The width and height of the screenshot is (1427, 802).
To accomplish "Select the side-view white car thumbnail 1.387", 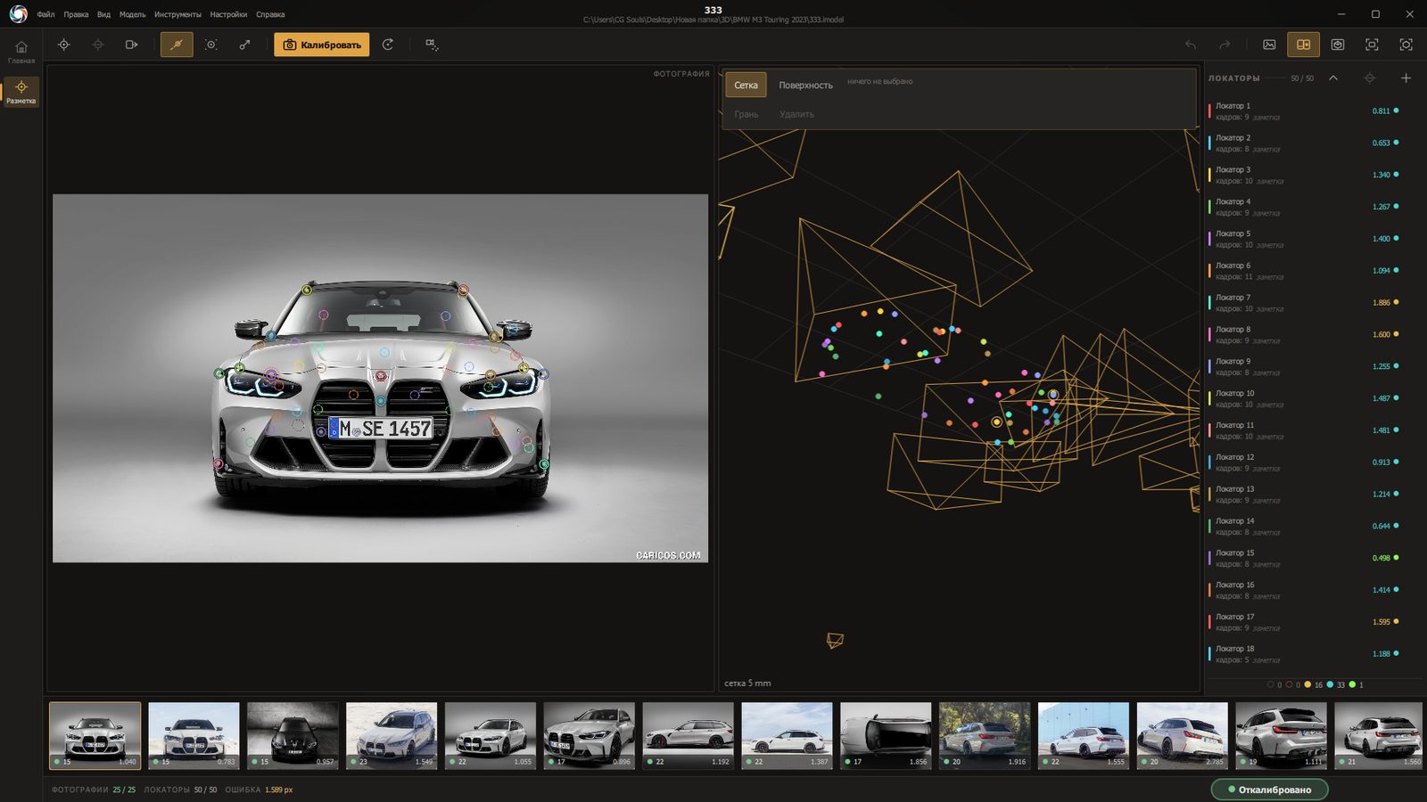I will click(x=787, y=736).
